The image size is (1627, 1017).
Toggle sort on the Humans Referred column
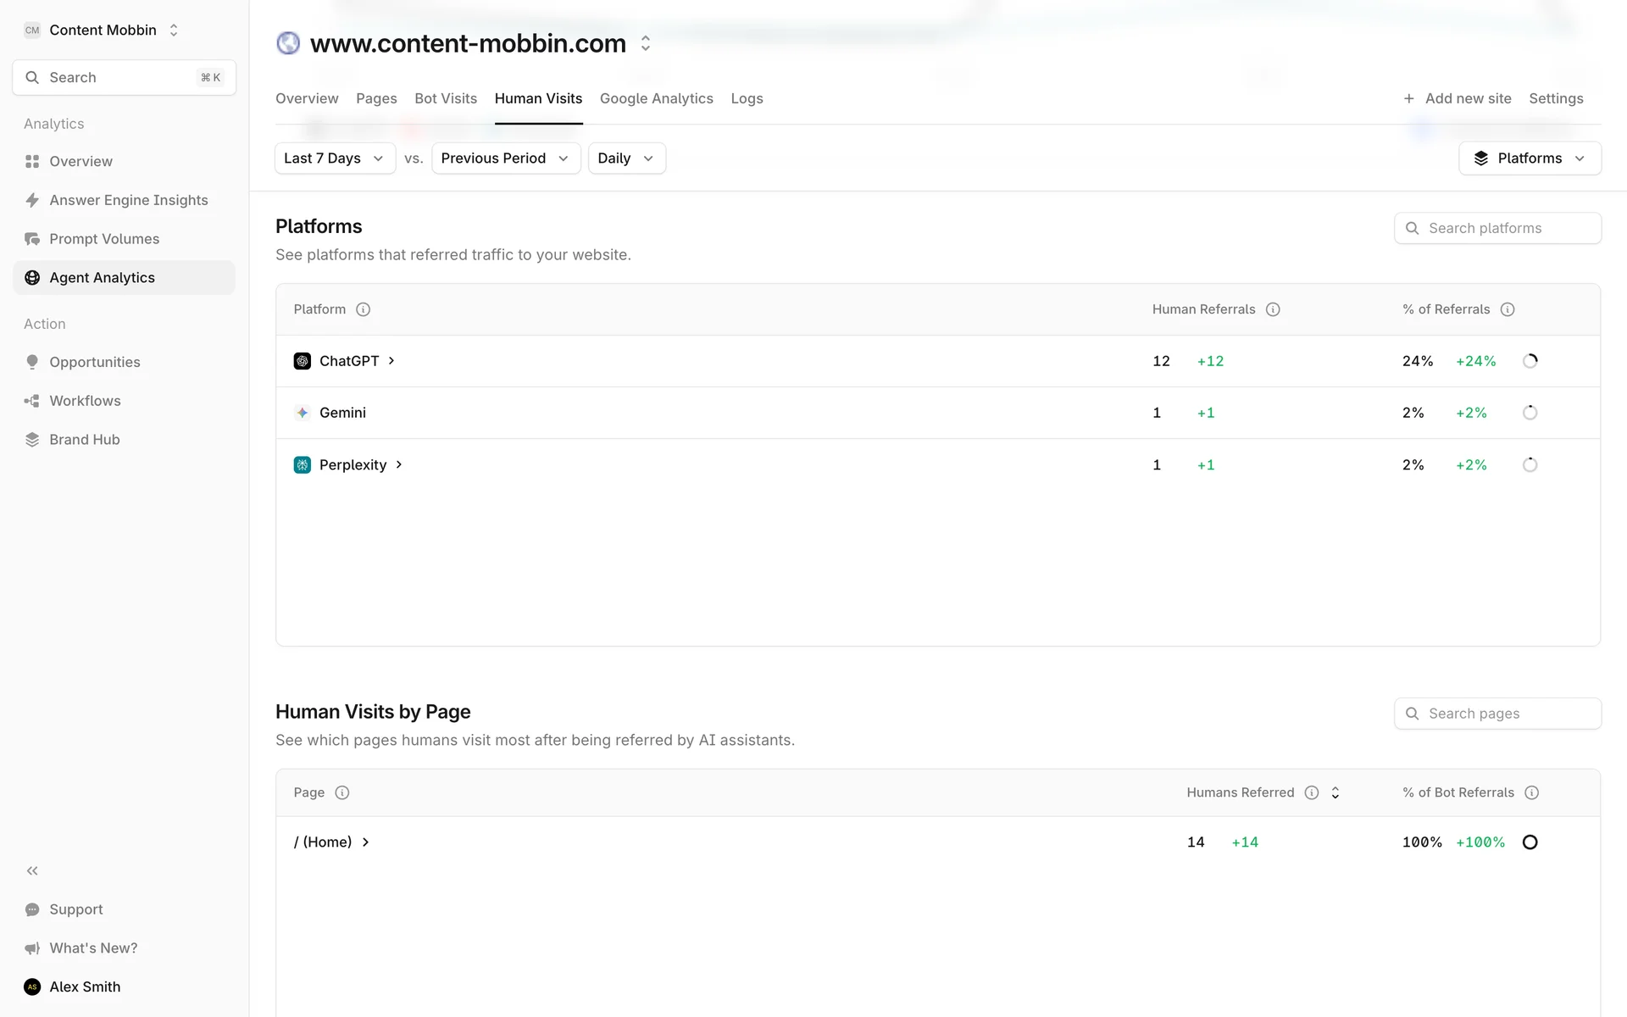[1335, 792]
